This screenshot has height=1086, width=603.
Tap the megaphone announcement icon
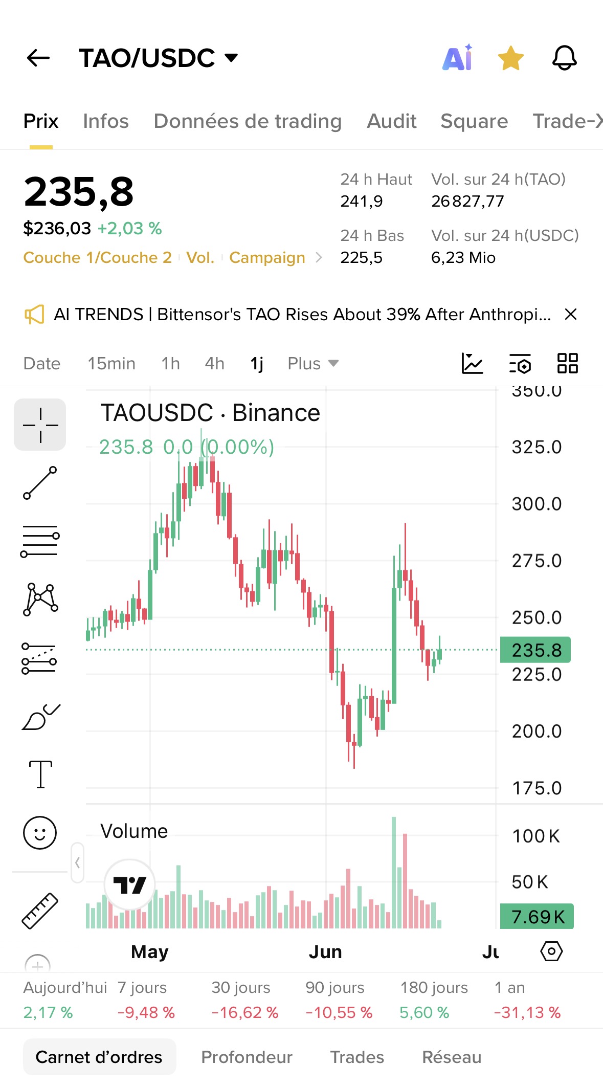[x=35, y=314]
